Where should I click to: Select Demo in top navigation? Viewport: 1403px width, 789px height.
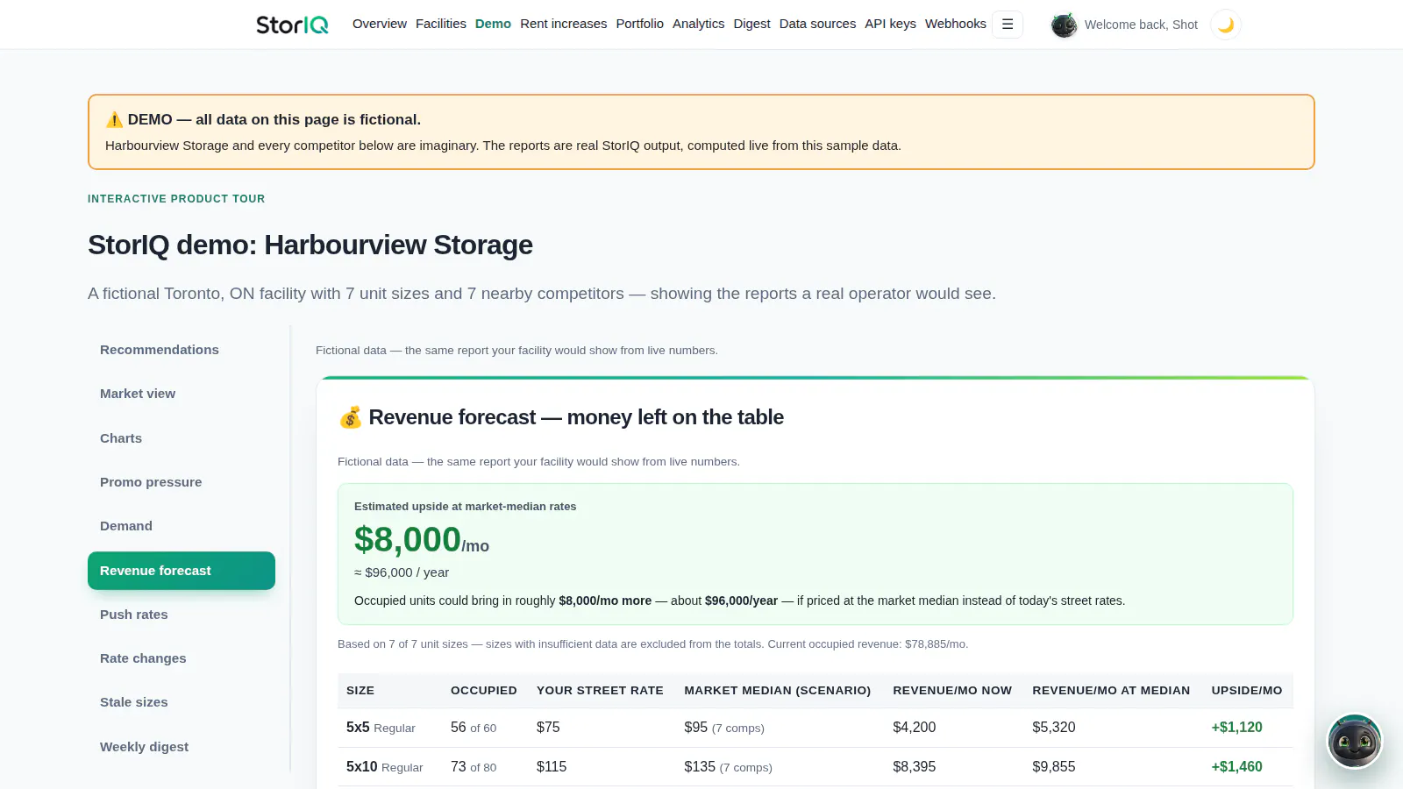(493, 24)
